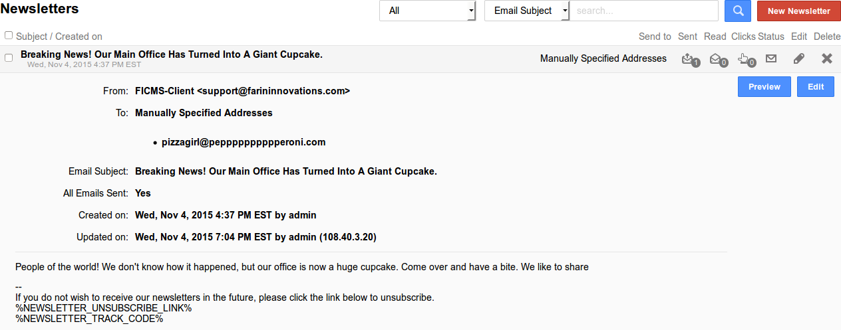Screen dimensions: 841x330
Task: Check the Giant Cupcake newsletter row checkbox
Action: pos(9,58)
